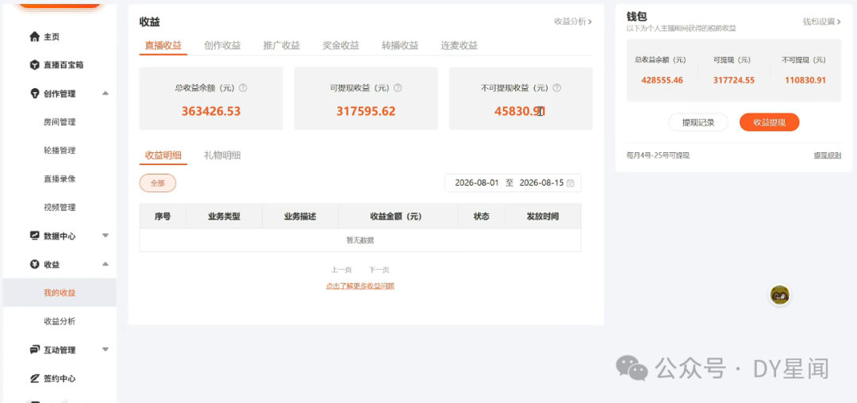Open 视频管理 in the sidebar
The width and height of the screenshot is (857, 403).
[60, 208]
